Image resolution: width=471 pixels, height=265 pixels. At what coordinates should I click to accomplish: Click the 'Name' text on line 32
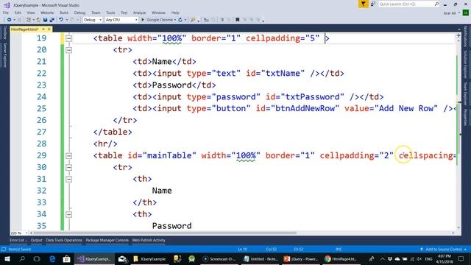(162, 191)
